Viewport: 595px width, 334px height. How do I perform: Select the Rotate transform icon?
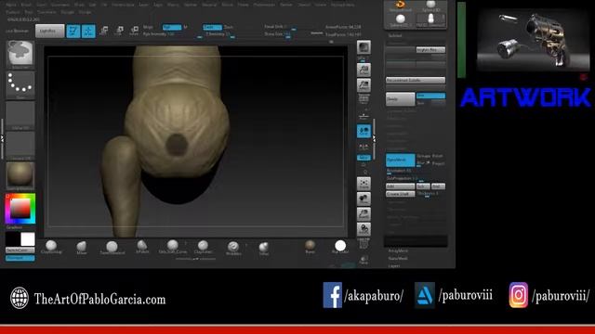click(134, 31)
